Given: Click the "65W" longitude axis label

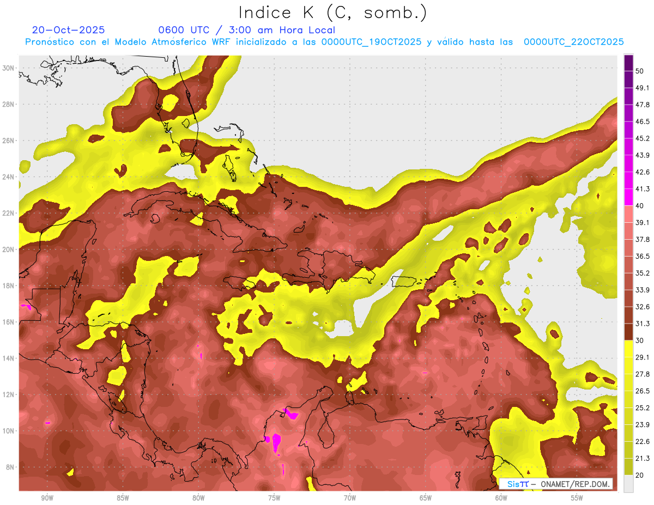Looking at the screenshot, I should 426,498.
